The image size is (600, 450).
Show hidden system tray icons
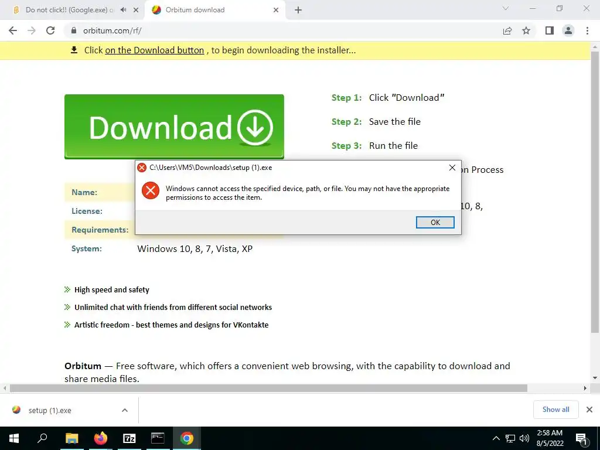pos(496,438)
